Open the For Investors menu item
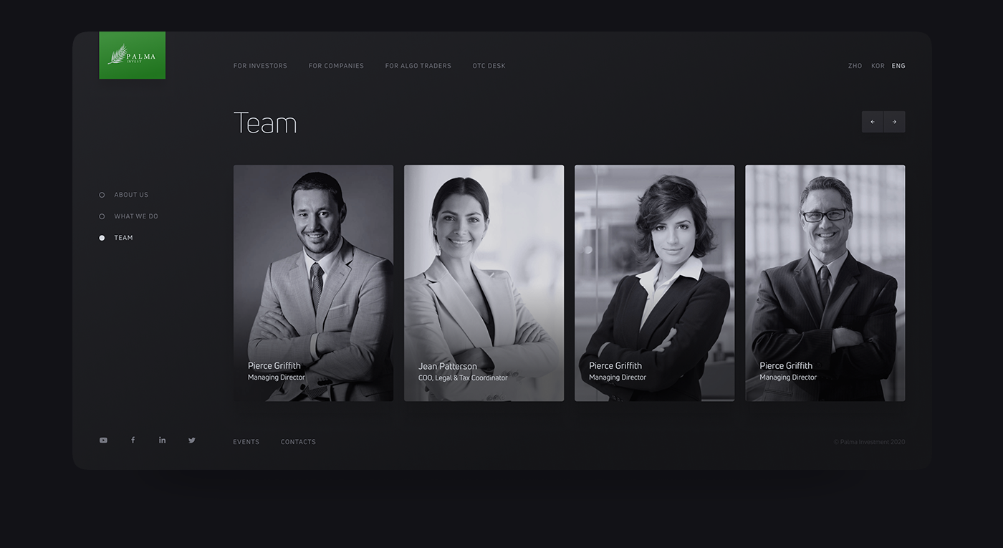The image size is (1003, 548). tap(260, 66)
